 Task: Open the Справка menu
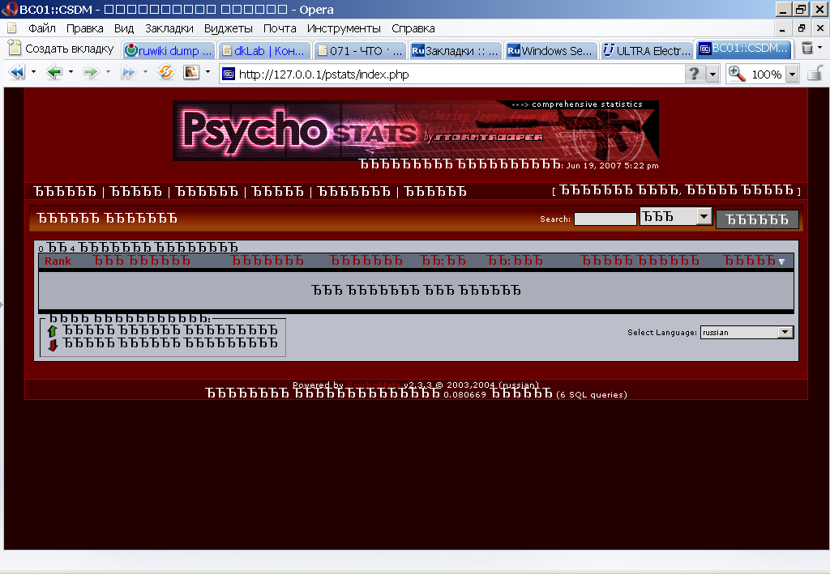[413, 28]
